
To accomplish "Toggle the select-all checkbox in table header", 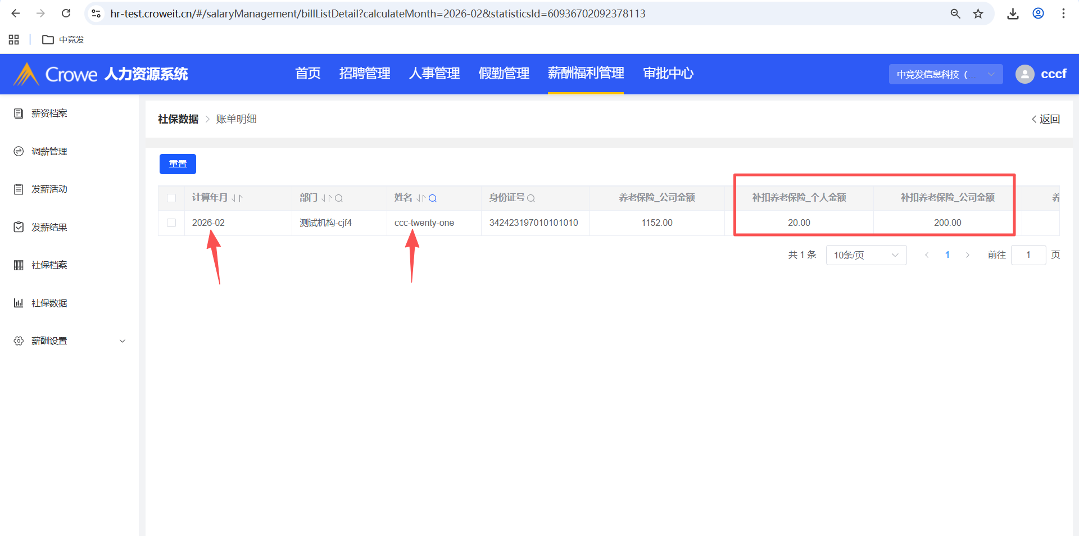I will pyautogui.click(x=171, y=198).
